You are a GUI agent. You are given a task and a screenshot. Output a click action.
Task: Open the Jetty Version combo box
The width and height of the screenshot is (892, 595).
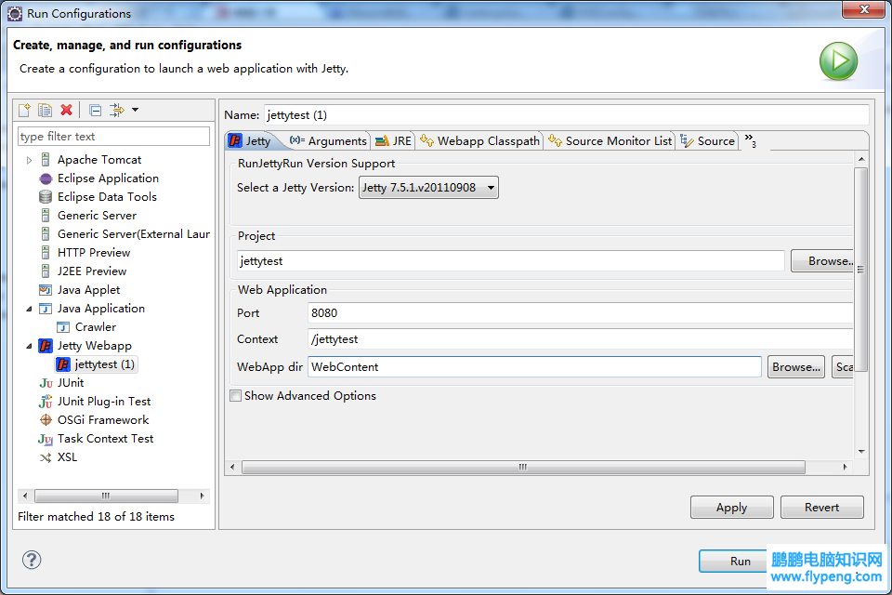point(428,187)
